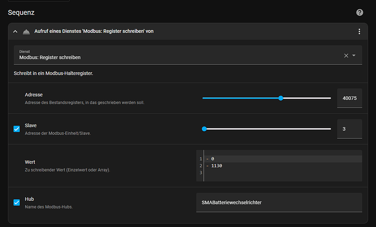Click the Slave value field showing 3
The width and height of the screenshot is (376, 227).
pyautogui.click(x=350, y=129)
